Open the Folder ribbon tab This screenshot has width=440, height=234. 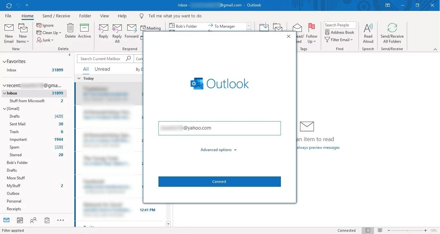pyautogui.click(x=85, y=16)
